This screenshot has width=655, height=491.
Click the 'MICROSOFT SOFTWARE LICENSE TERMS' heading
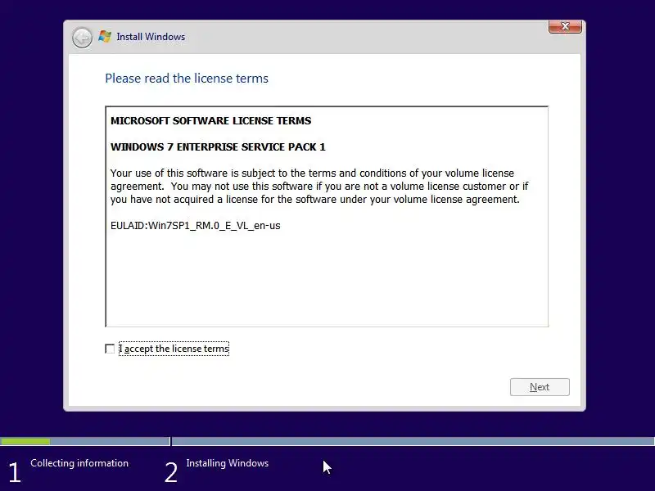pos(210,120)
